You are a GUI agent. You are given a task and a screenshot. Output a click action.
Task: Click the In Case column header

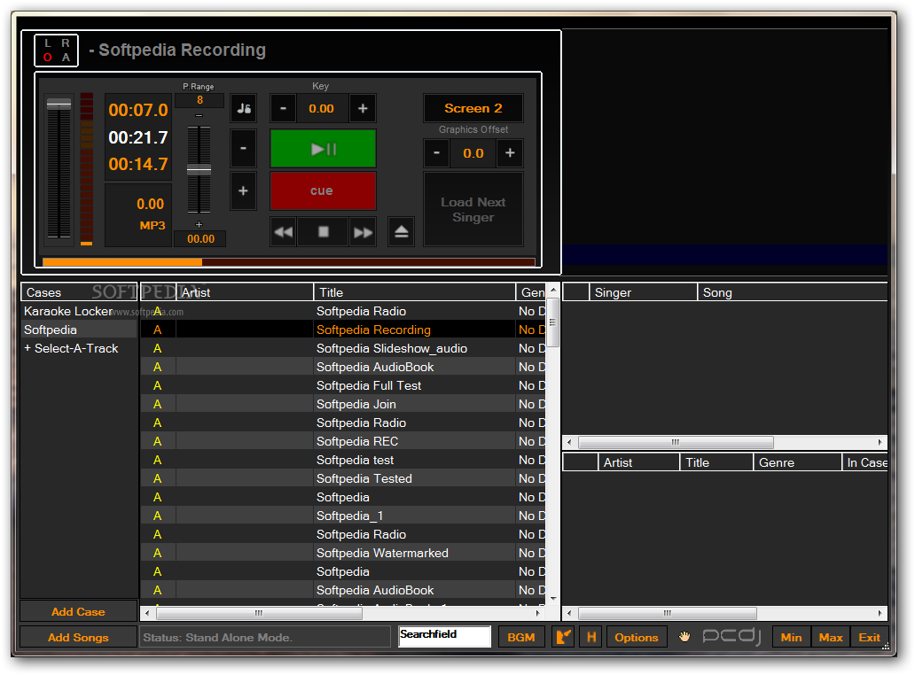pyautogui.click(x=864, y=462)
